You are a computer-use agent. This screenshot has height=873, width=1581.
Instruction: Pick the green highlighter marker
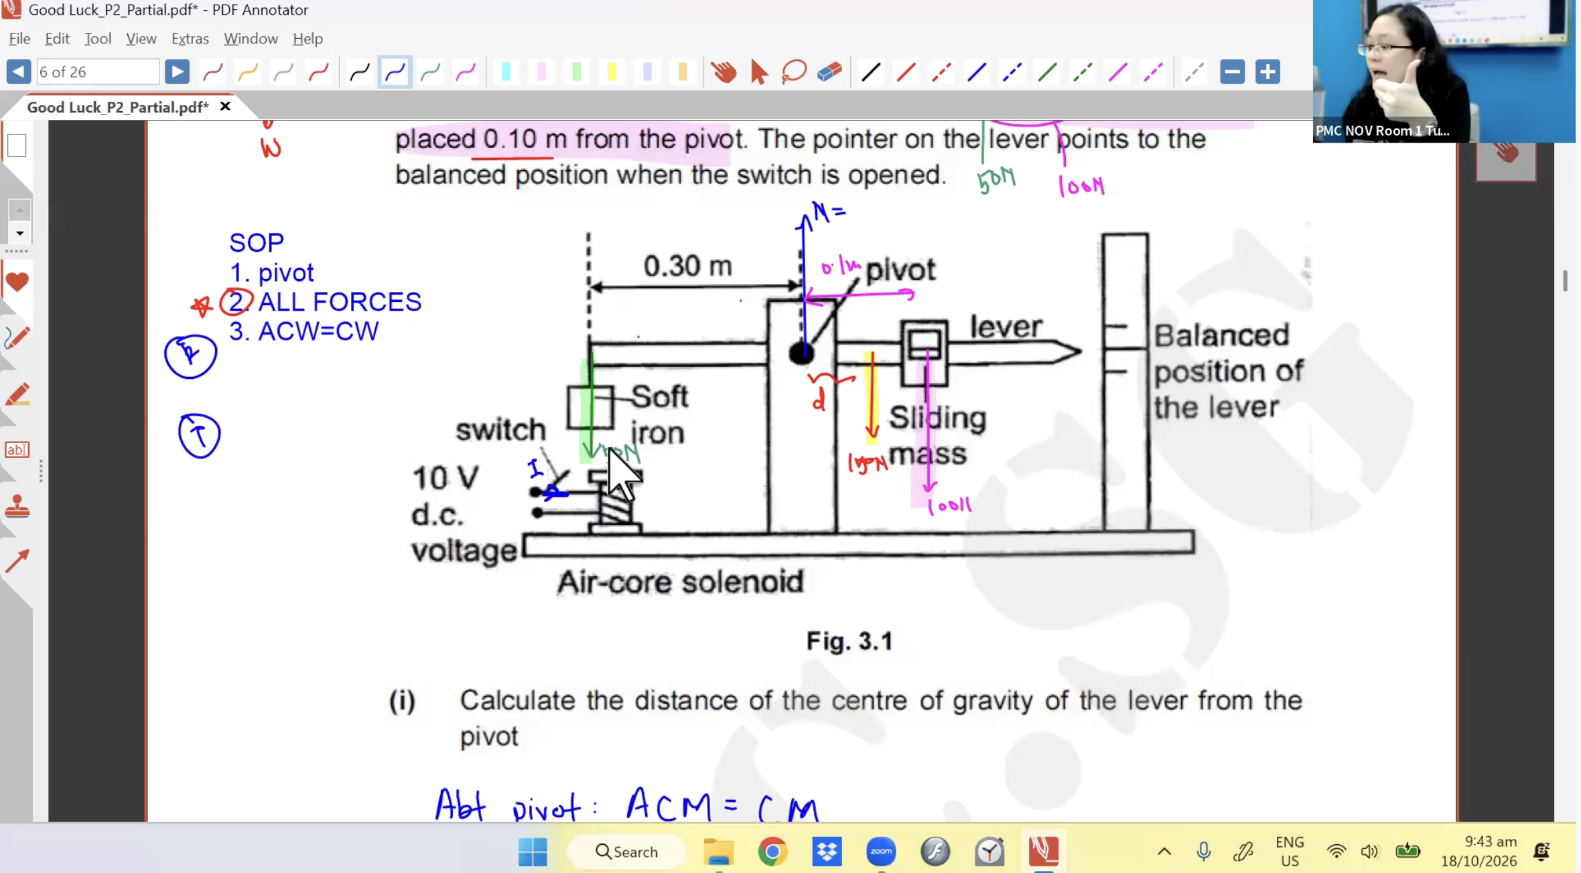(x=577, y=72)
